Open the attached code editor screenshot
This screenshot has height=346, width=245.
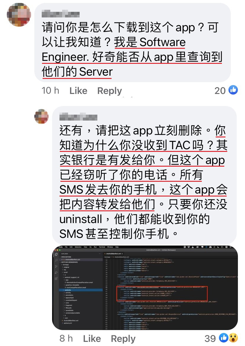click(x=145, y=287)
